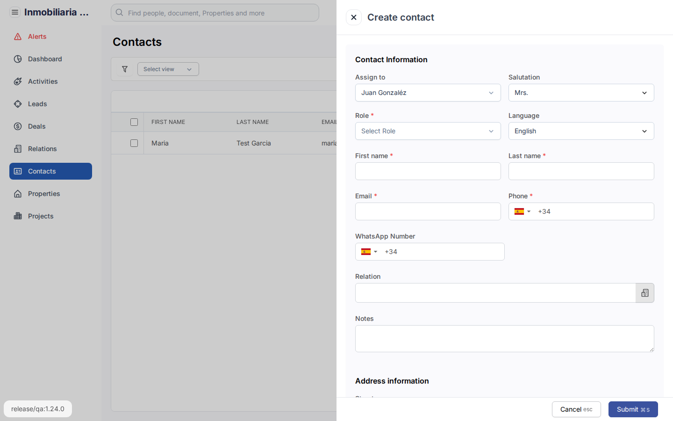Click inside the Notes text area
The image size is (673, 421).
504,338
